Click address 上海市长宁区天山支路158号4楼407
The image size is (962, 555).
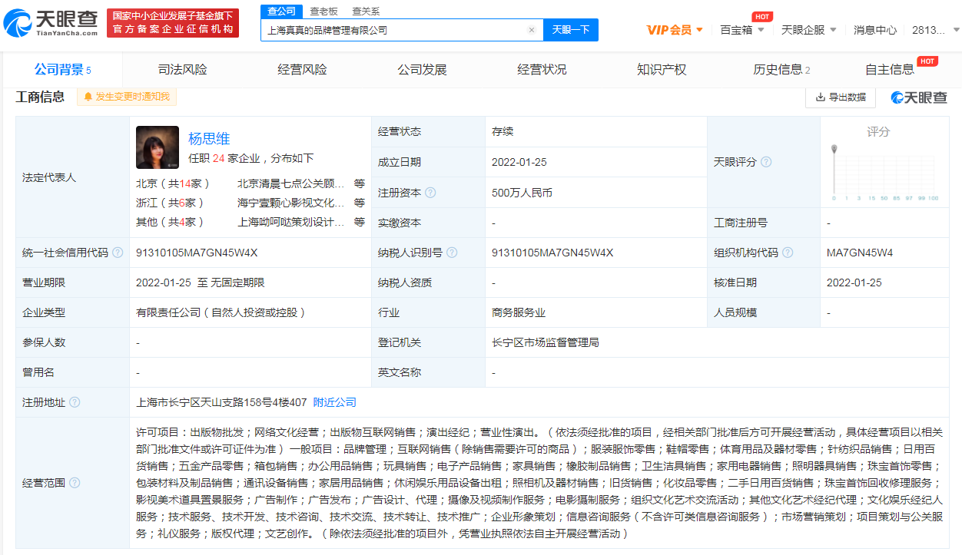pyautogui.click(x=221, y=402)
